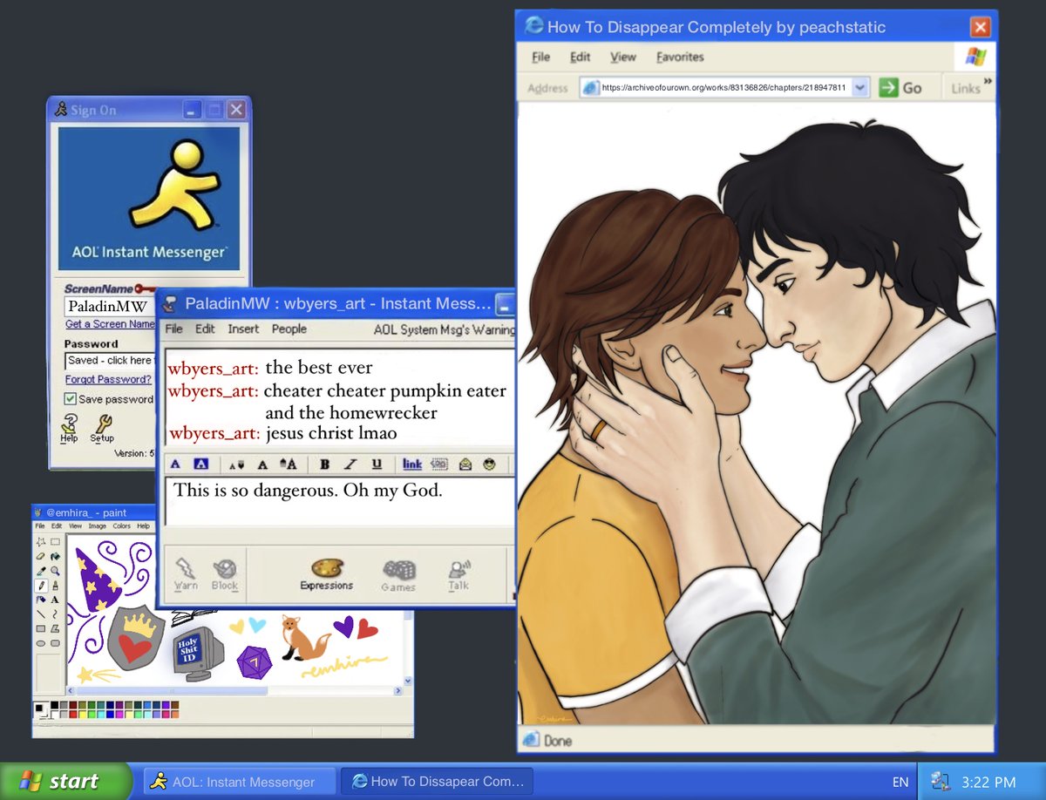Click the ScreenName field showing PaladinMW
1046x800 pixels.
(x=110, y=307)
